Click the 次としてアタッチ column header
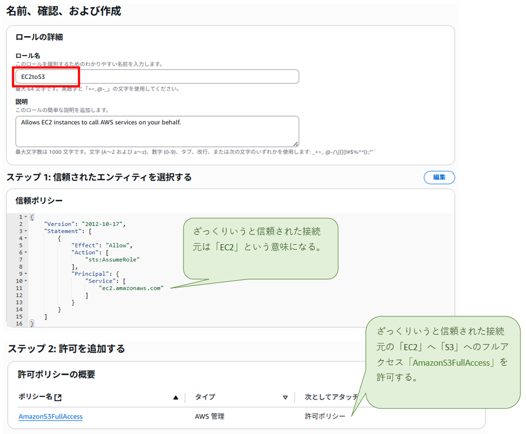526x434 pixels. pyautogui.click(x=331, y=397)
